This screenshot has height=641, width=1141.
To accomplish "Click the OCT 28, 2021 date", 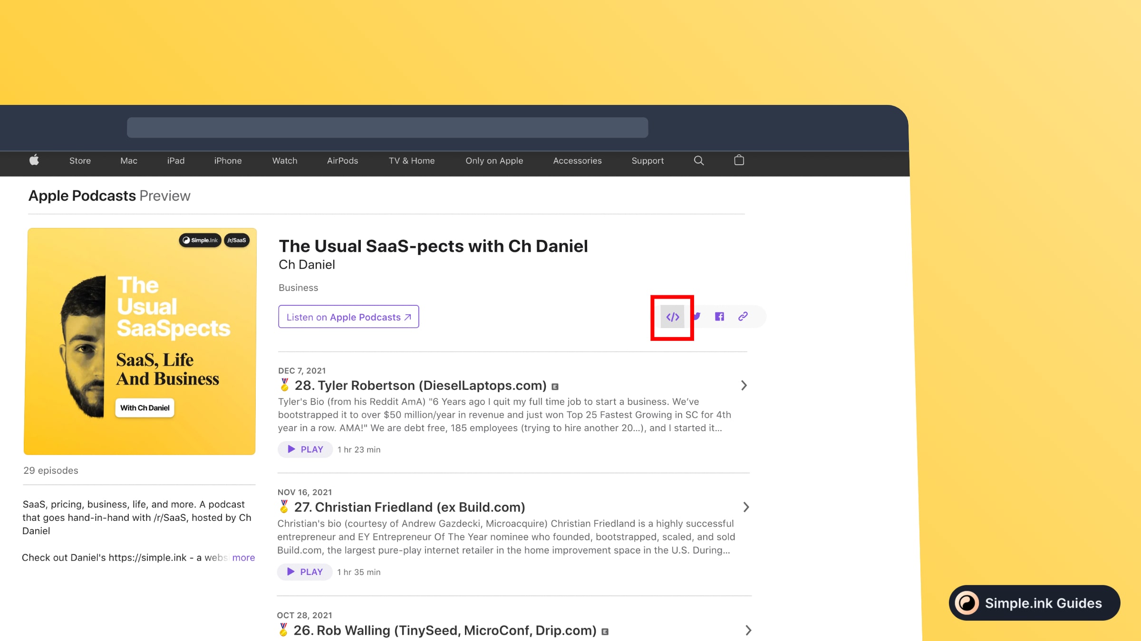I will (305, 615).
